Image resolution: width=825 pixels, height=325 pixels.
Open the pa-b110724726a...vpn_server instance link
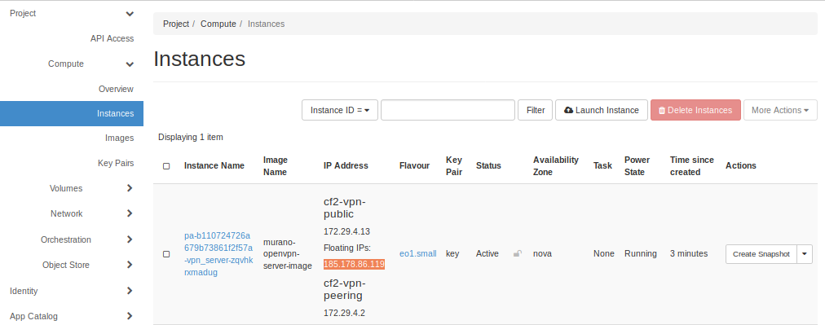coord(218,254)
